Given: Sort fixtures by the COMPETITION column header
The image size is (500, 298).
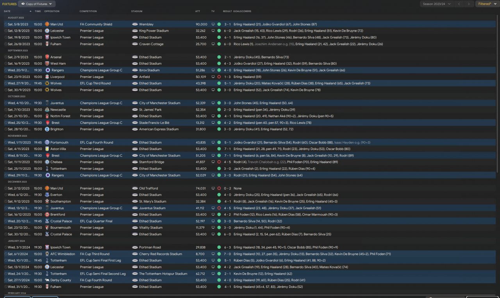Looking at the screenshot, I should pyautogui.click(x=88, y=11).
